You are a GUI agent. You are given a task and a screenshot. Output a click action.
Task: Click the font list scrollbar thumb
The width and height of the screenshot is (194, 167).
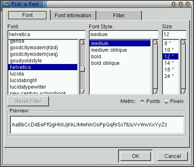tap(83, 69)
